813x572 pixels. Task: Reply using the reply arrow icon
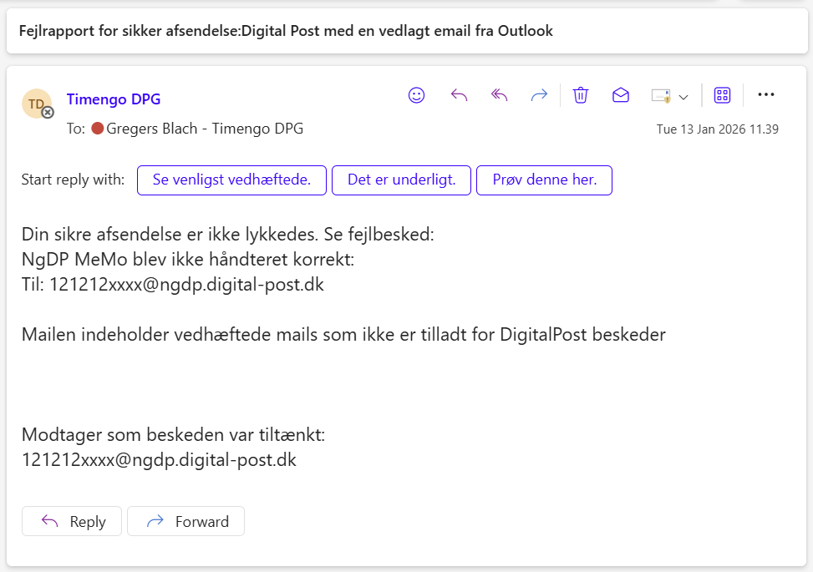click(459, 95)
